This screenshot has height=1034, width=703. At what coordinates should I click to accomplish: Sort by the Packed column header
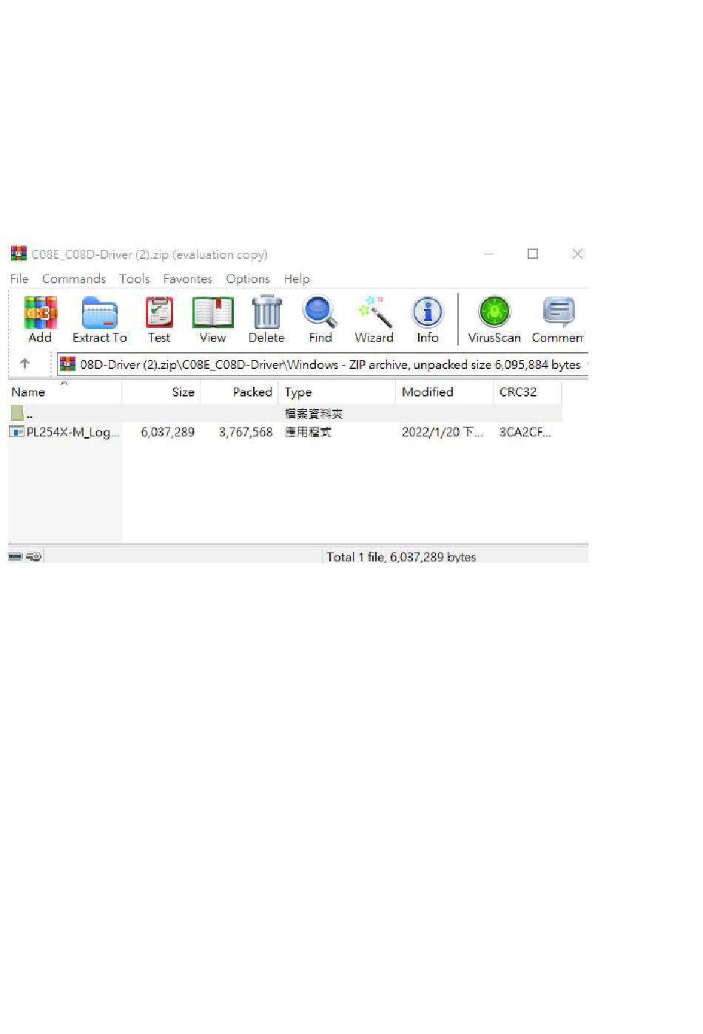click(x=240, y=392)
